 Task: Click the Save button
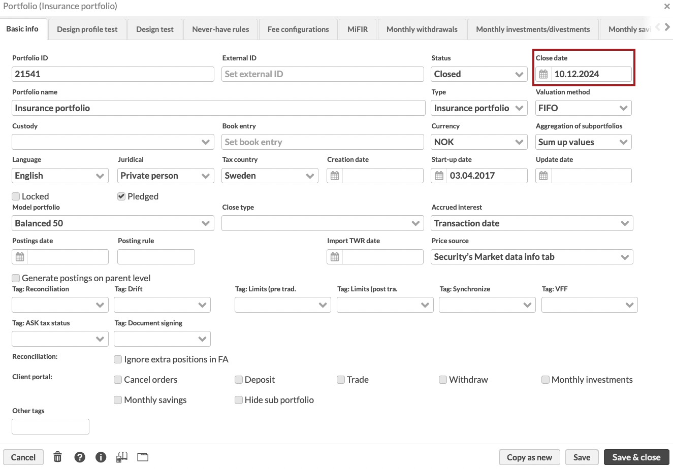(582, 457)
